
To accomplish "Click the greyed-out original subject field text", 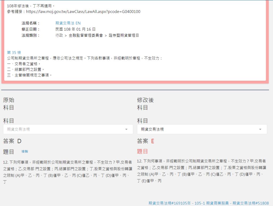I will click(18, 129).
